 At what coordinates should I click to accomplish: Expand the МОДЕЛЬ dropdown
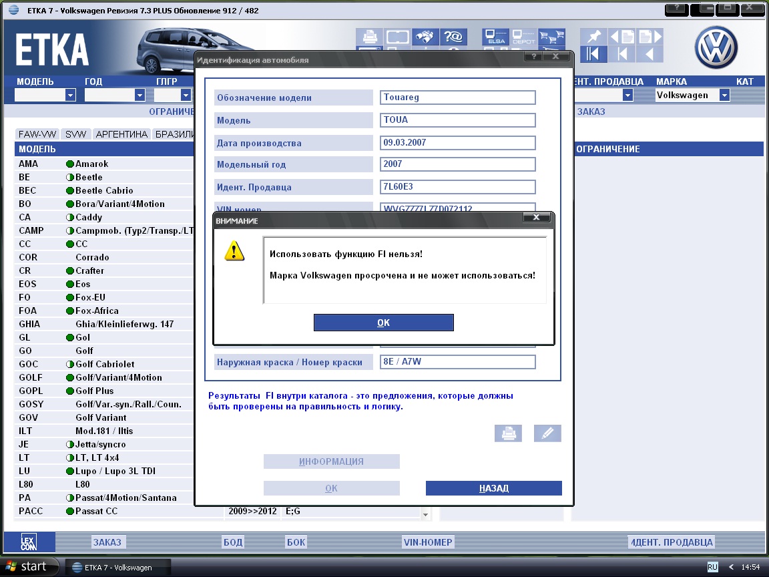pyautogui.click(x=70, y=95)
